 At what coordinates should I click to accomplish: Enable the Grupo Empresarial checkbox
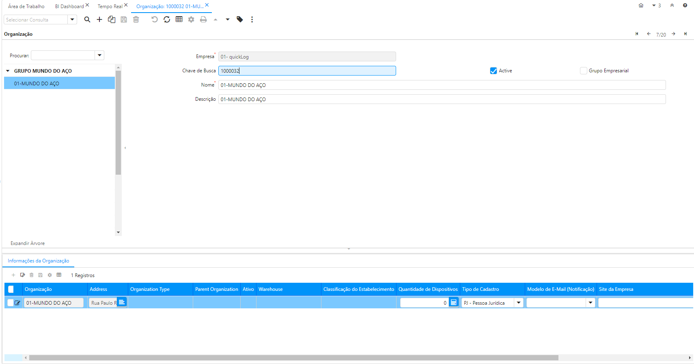click(584, 71)
